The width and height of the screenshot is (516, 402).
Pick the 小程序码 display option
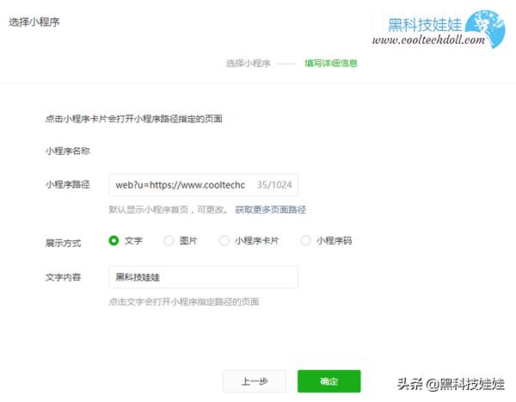point(305,240)
